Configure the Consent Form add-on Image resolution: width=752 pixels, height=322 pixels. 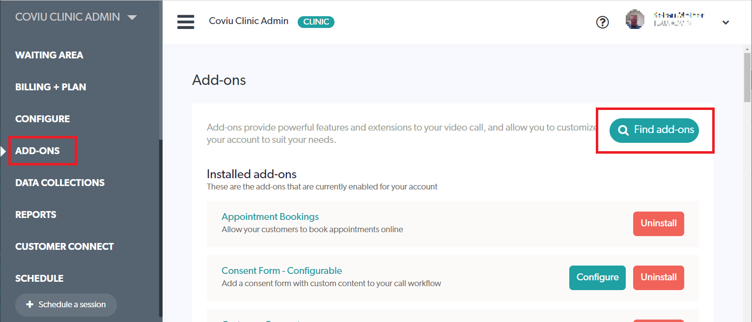pyautogui.click(x=597, y=277)
